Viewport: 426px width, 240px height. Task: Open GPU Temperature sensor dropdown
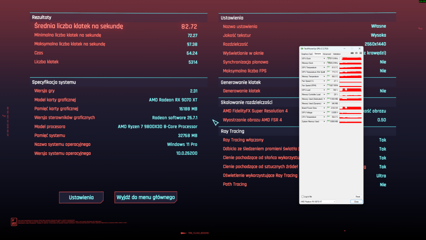(x=324, y=67)
